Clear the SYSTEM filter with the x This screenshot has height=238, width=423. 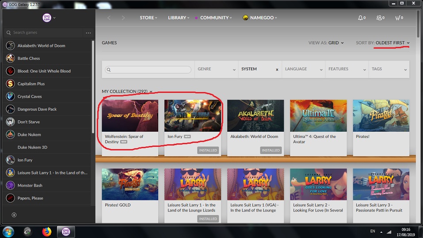tap(277, 70)
